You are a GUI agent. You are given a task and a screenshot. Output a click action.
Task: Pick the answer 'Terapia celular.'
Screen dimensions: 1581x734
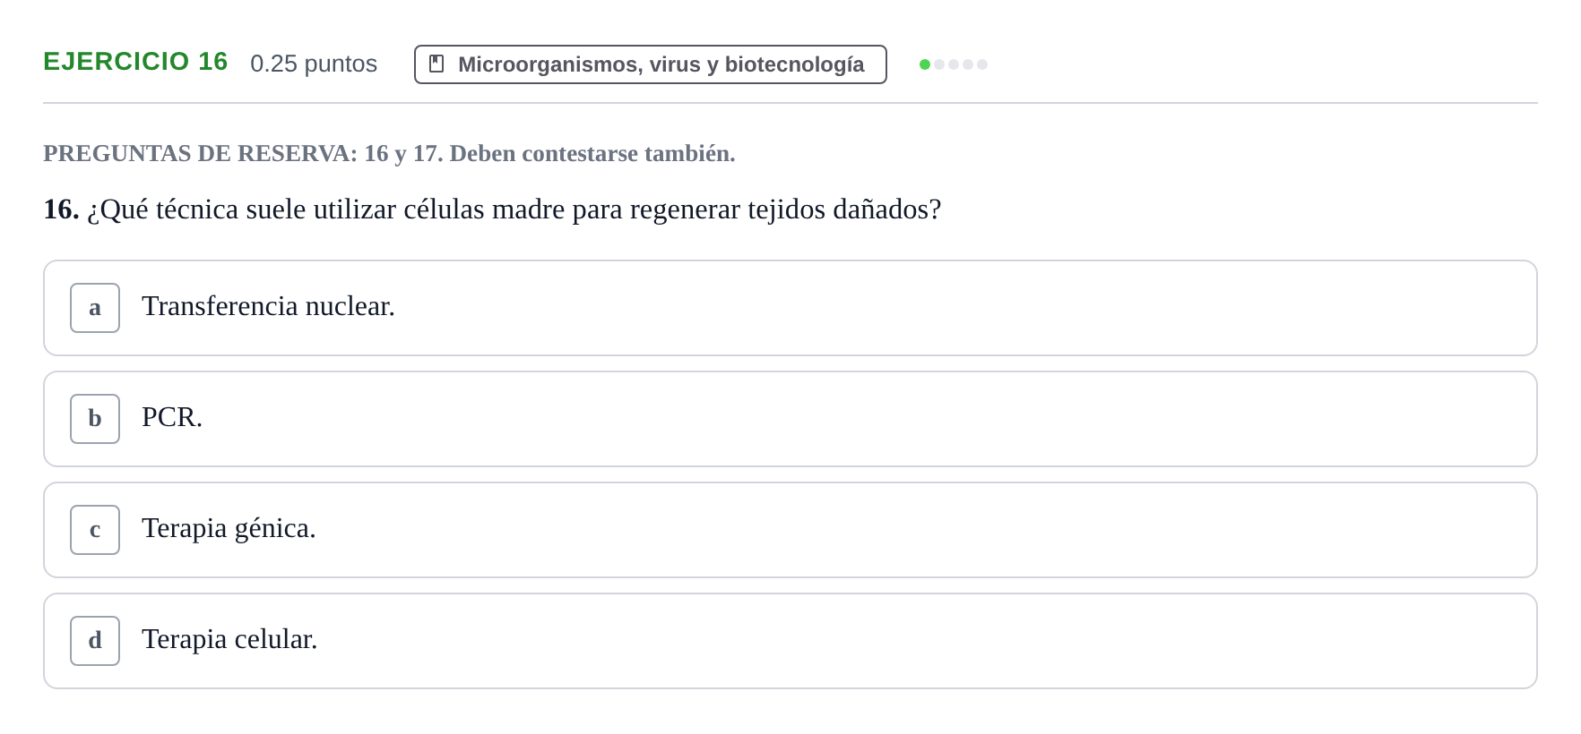229,639
